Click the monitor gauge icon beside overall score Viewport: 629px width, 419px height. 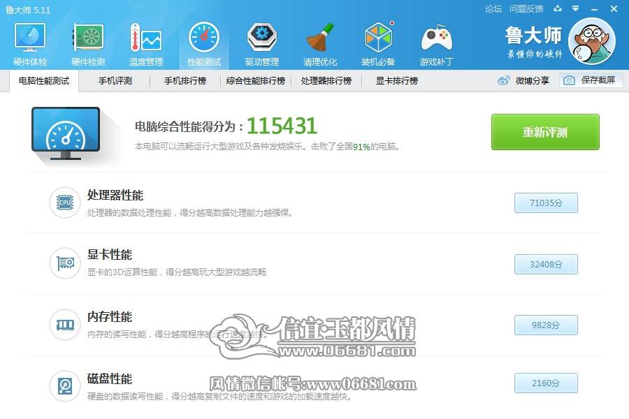[x=66, y=133]
